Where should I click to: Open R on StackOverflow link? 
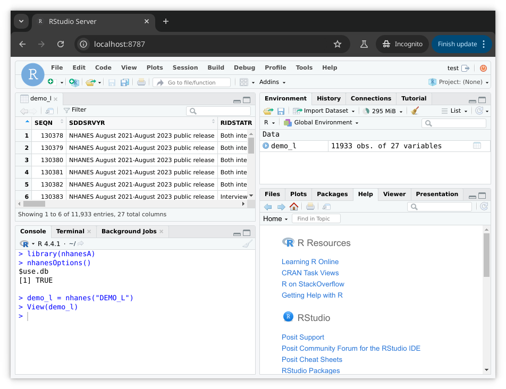(313, 284)
